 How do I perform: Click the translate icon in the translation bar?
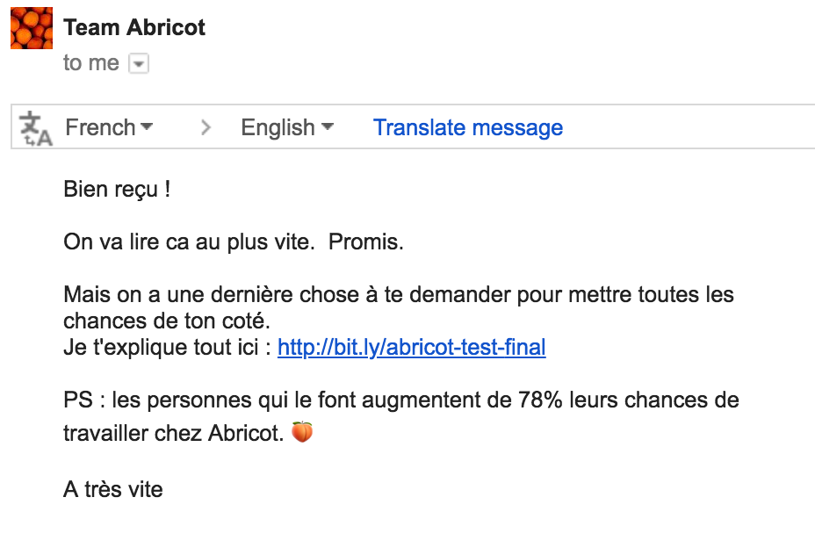coord(35,128)
